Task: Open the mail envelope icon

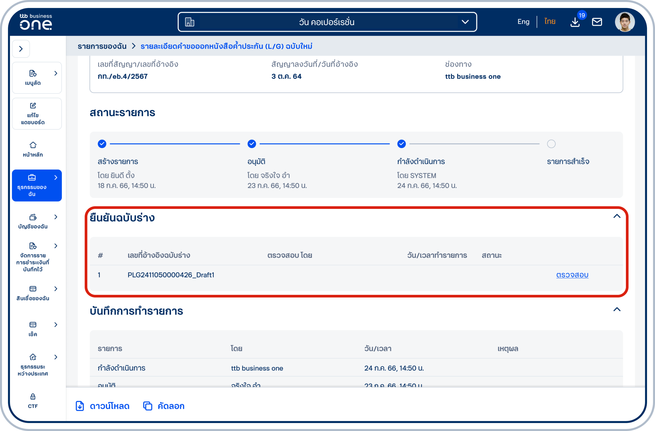Action: click(597, 22)
